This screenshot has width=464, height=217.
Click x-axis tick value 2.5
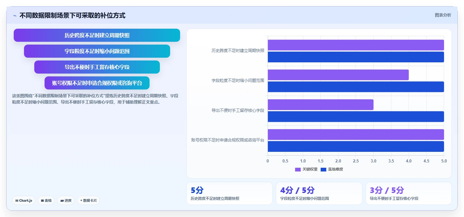pyautogui.click(x=356, y=161)
